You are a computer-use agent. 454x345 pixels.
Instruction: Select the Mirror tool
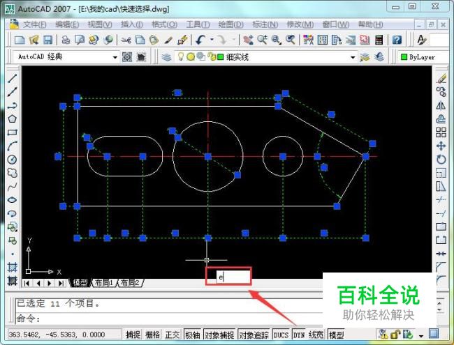(441, 105)
